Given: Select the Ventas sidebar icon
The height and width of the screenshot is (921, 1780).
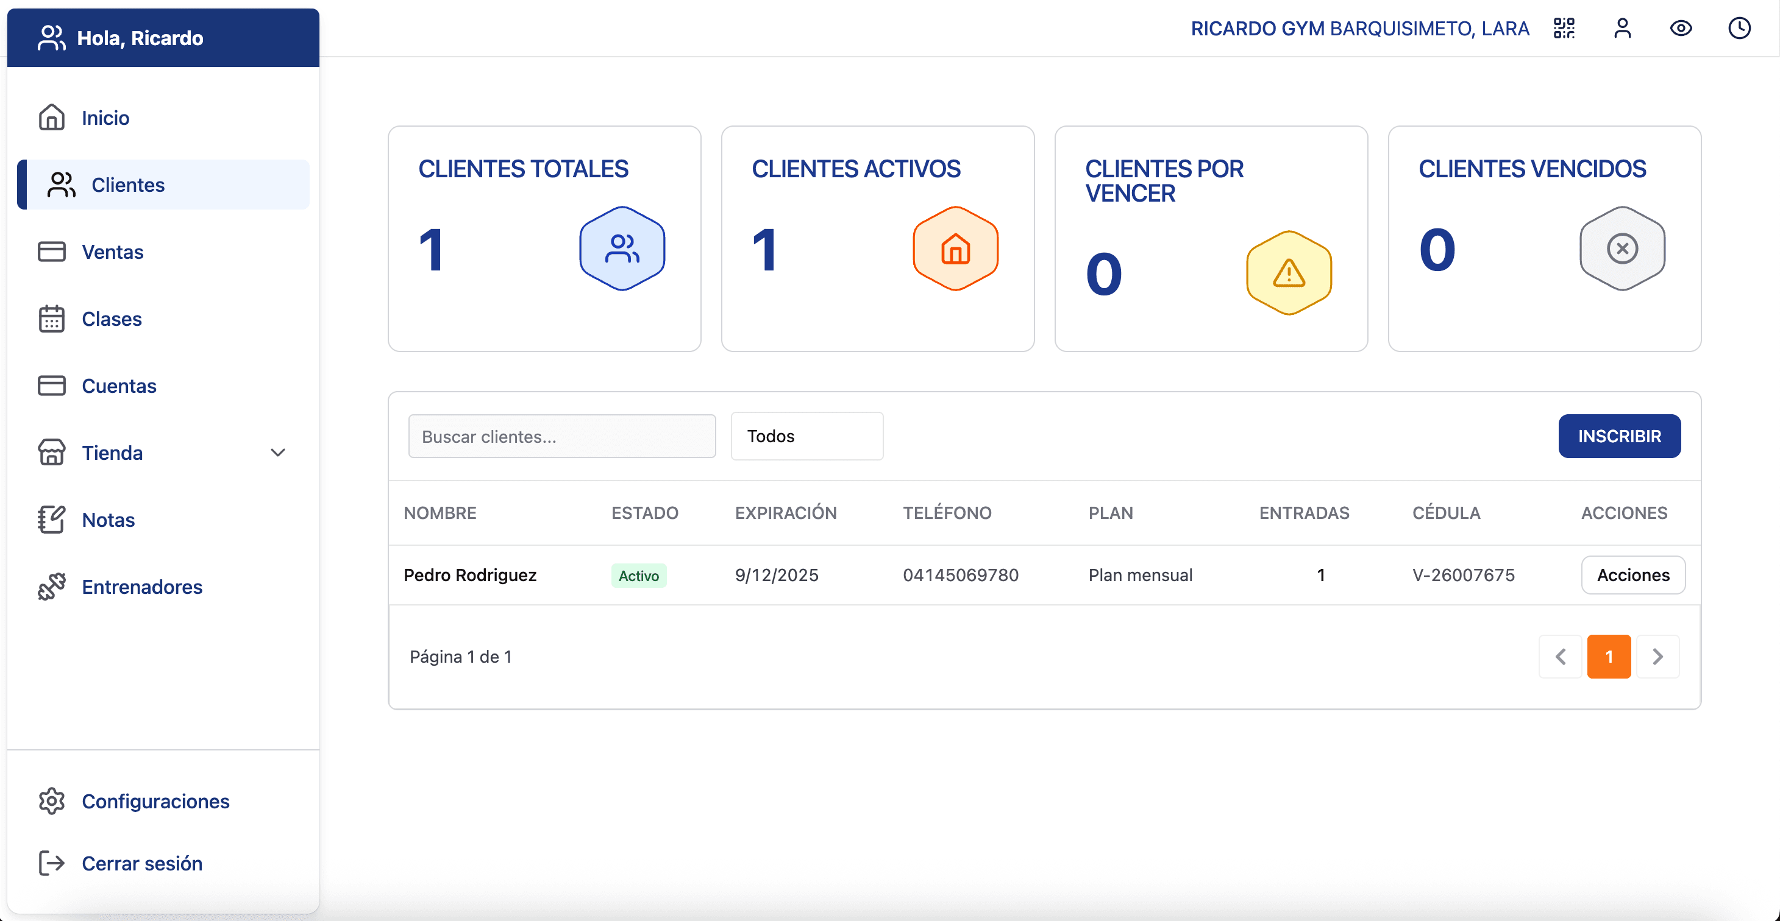Looking at the screenshot, I should (x=51, y=252).
